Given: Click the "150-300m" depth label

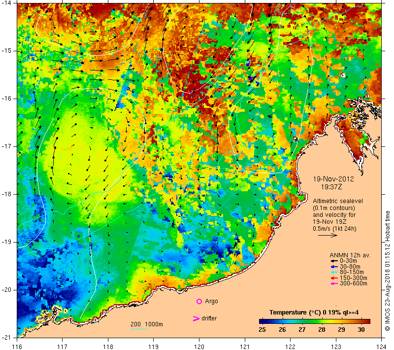Looking at the screenshot, I should pyautogui.click(x=354, y=278).
